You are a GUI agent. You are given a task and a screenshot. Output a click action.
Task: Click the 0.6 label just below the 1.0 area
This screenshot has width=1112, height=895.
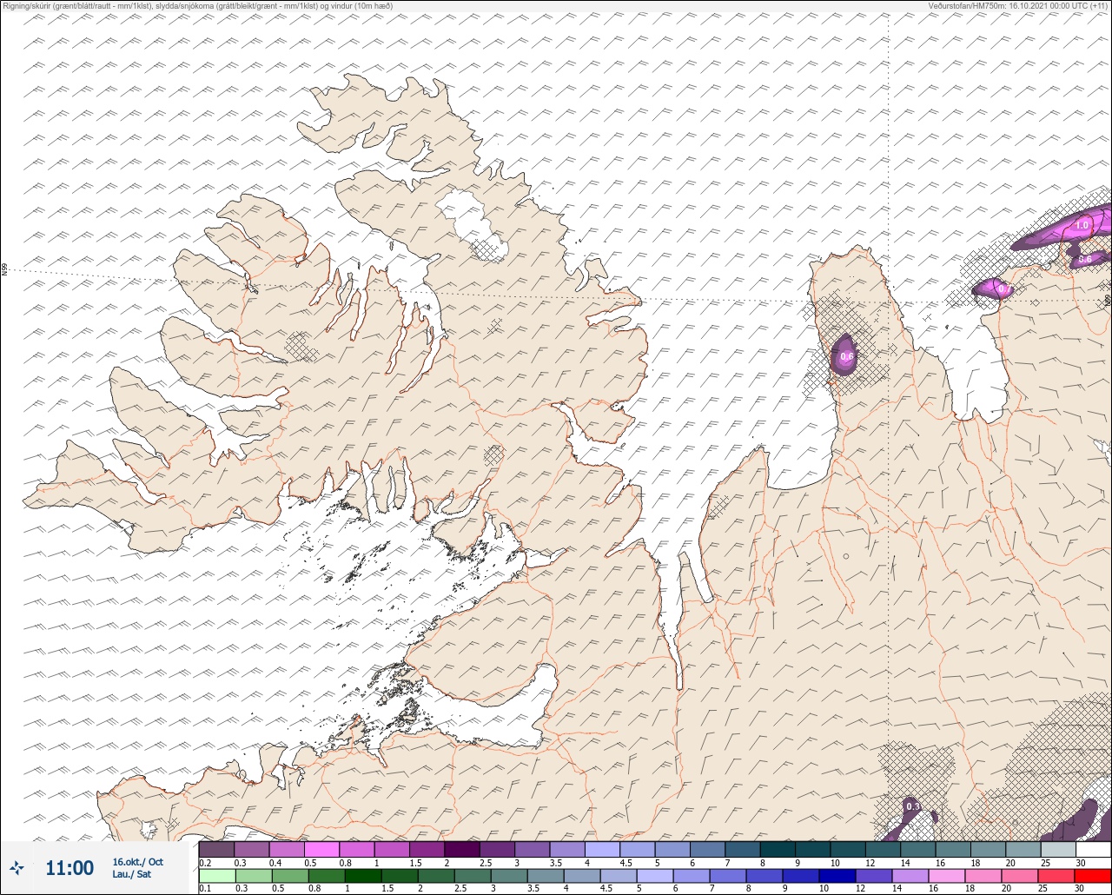pyautogui.click(x=1085, y=259)
